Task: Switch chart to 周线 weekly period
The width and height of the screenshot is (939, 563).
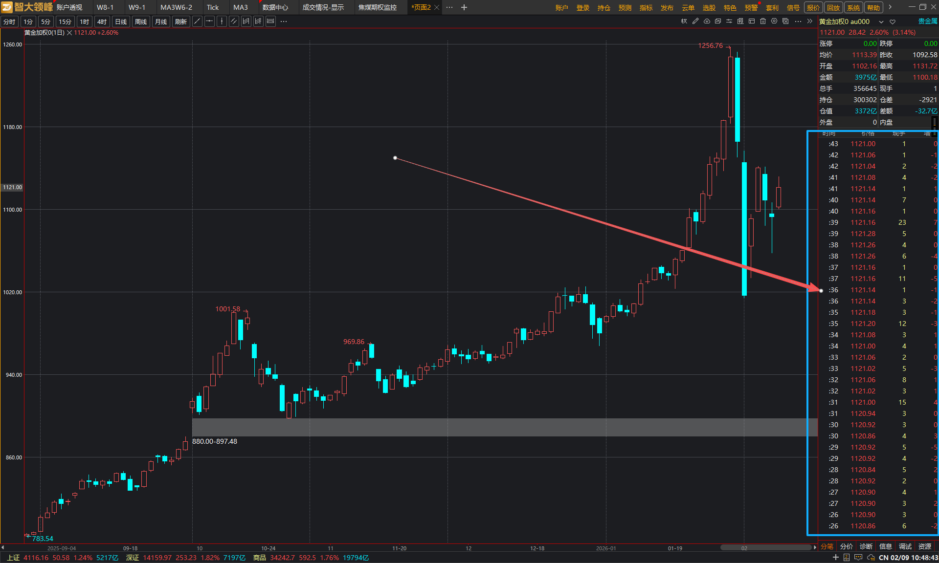Action: (x=141, y=22)
